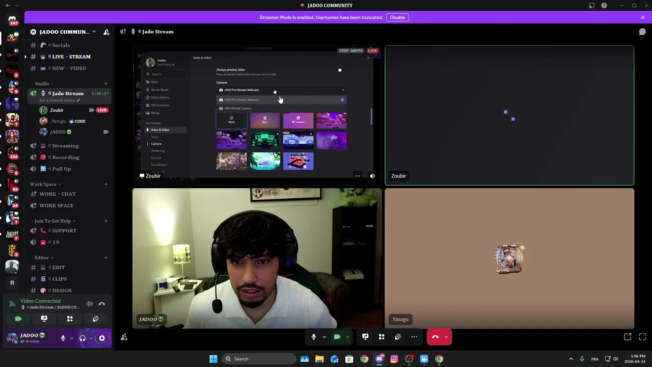Image resolution: width=652 pixels, height=367 pixels.
Task: Invite friends with add-people icon
Action: (124, 337)
